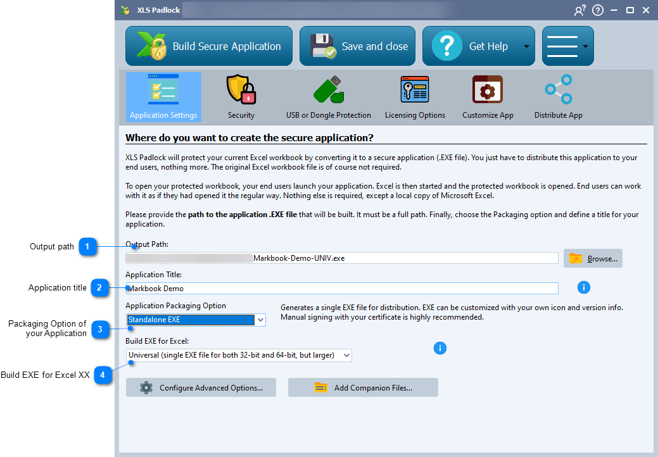Click the user feedback icon in title bar

pyautogui.click(x=579, y=11)
